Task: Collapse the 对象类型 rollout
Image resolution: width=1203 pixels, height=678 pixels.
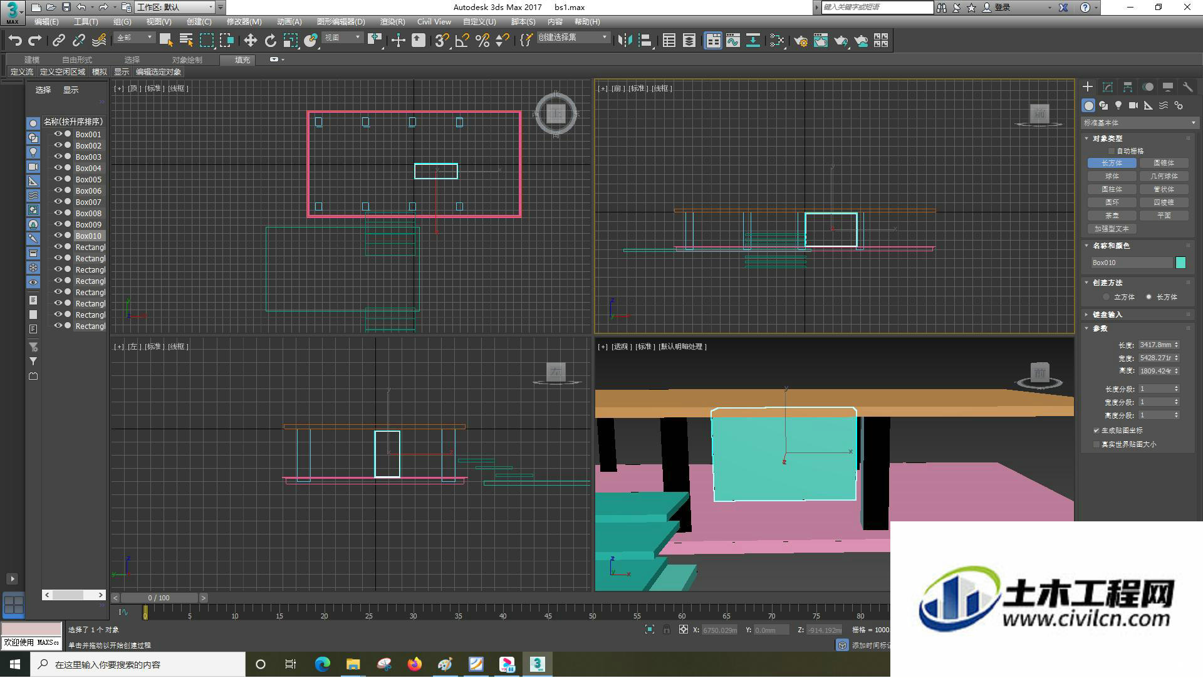Action: pos(1087,138)
